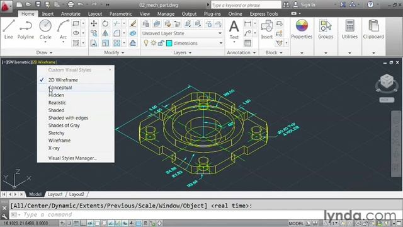Open Circle tool dropdown arrow
The image size is (403, 227).
coord(45,42)
